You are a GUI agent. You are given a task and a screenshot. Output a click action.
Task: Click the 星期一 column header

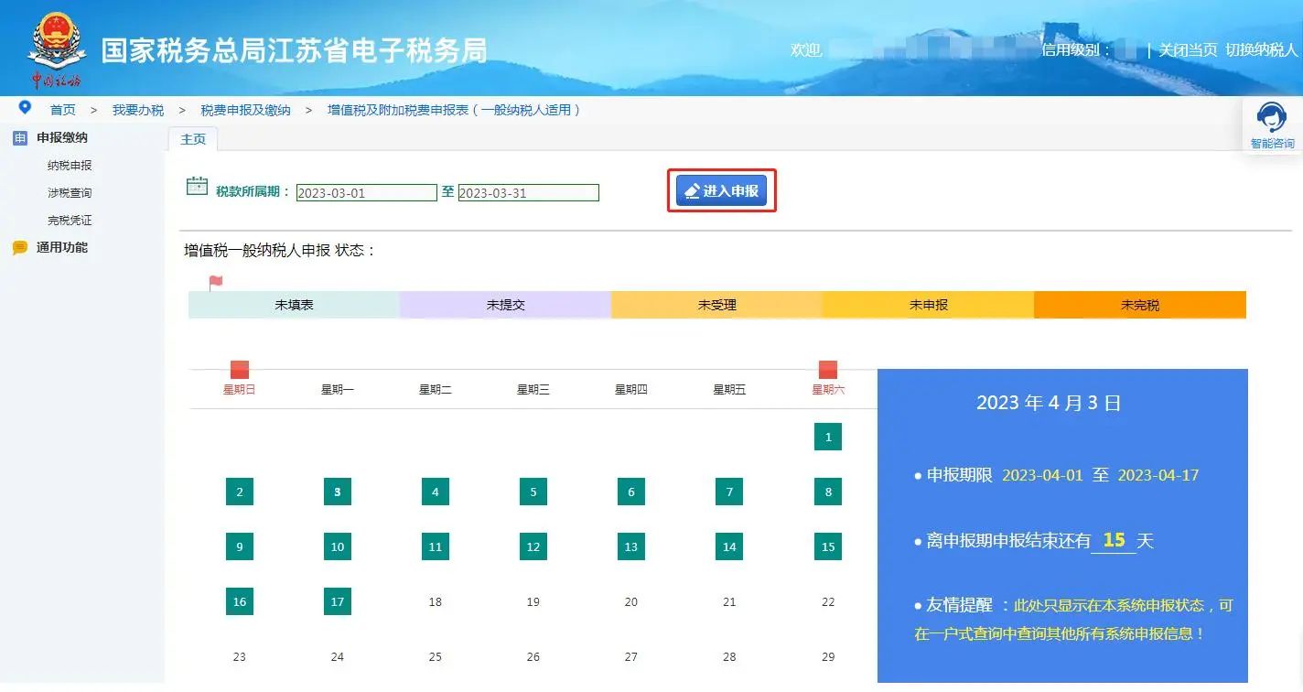click(338, 390)
